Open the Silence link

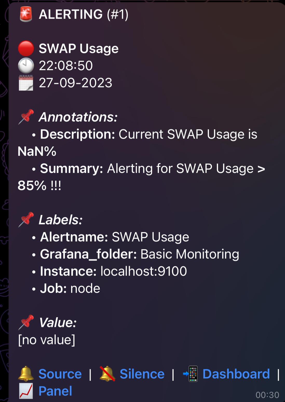[142, 374]
